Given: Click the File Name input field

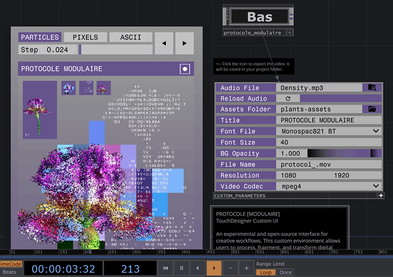Looking at the screenshot, I should coord(329,164).
